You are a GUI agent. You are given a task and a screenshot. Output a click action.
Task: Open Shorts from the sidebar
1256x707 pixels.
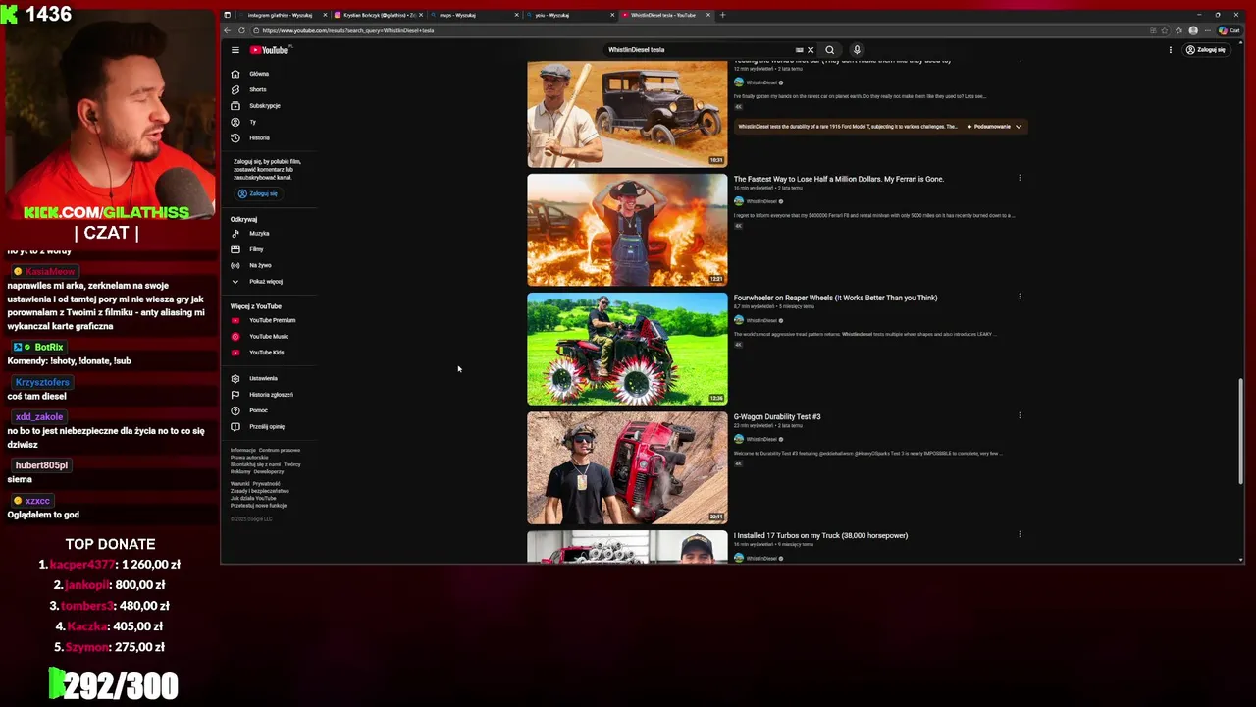(257, 89)
